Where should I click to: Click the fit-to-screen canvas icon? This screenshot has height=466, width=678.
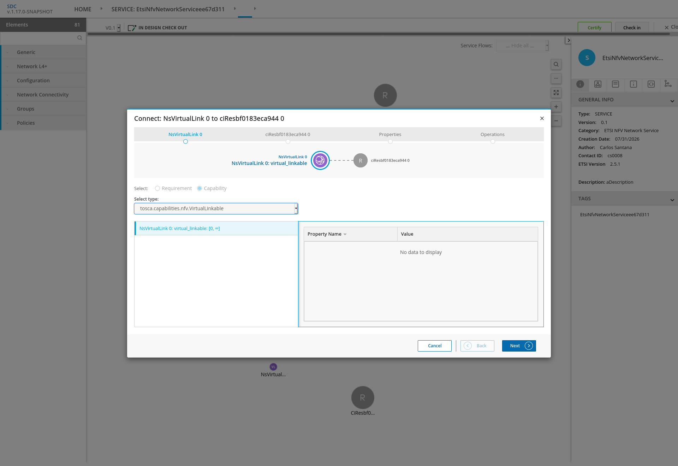[556, 93]
